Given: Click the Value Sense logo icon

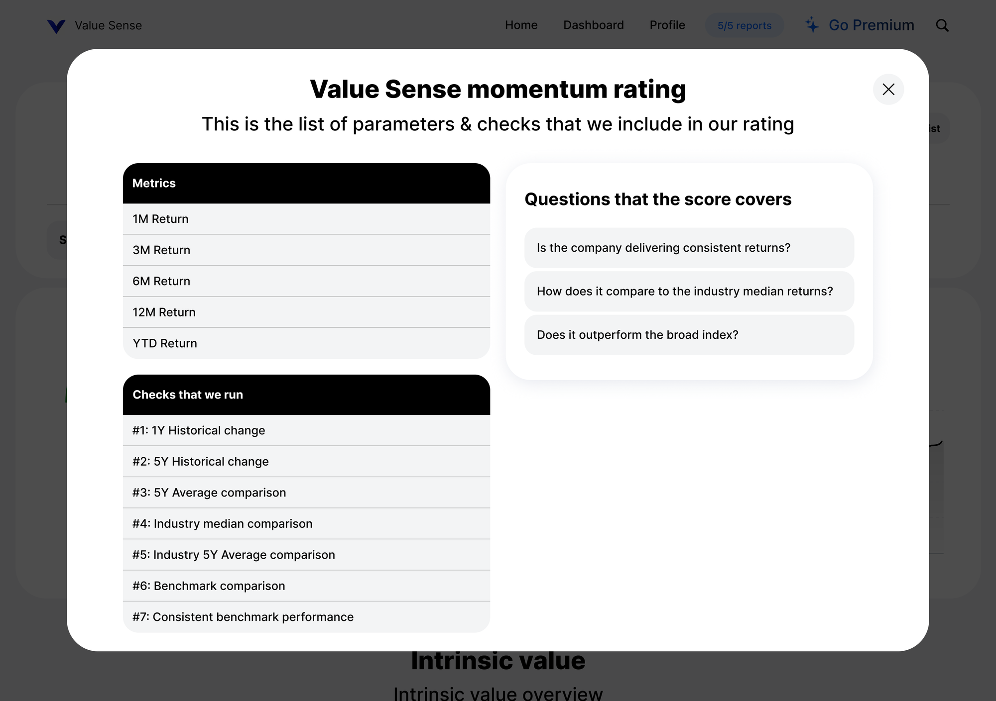Looking at the screenshot, I should pyautogui.click(x=56, y=26).
